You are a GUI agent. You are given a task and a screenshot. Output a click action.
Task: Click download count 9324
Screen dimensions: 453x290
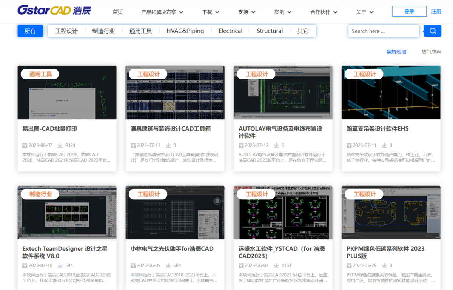point(70,145)
